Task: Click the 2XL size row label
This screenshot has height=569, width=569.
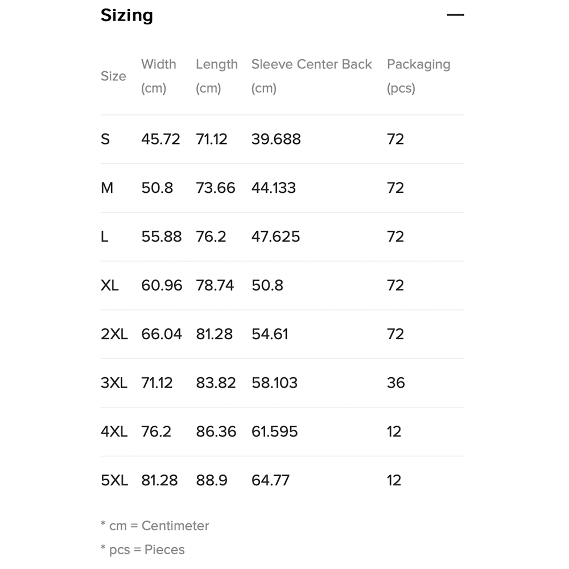Action: pos(114,335)
